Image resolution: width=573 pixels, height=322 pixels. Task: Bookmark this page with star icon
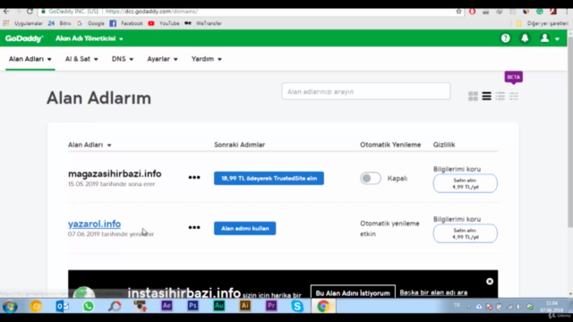click(x=458, y=12)
